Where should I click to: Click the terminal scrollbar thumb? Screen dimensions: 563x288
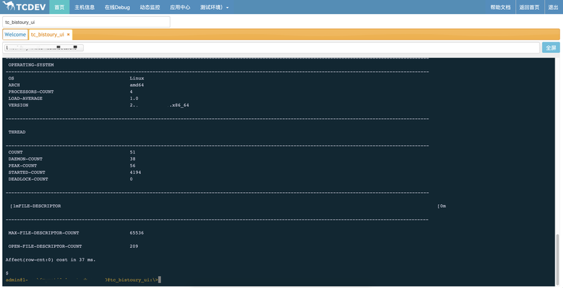pyautogui.click(x=557, y=259)
